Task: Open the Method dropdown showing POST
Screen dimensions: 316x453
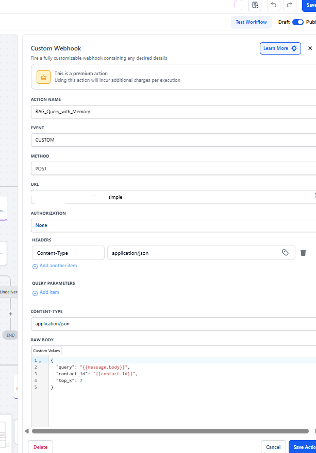Action: 173,168
